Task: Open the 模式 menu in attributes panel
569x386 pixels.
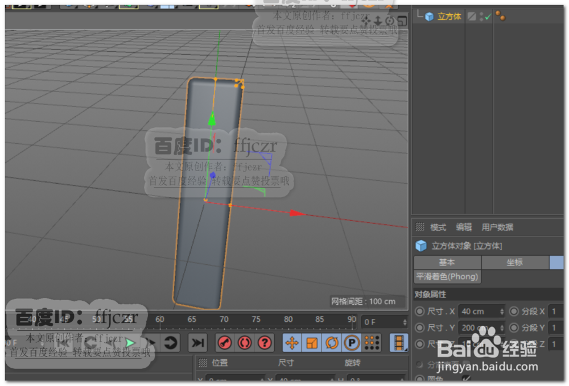Action: coord(438,227)
